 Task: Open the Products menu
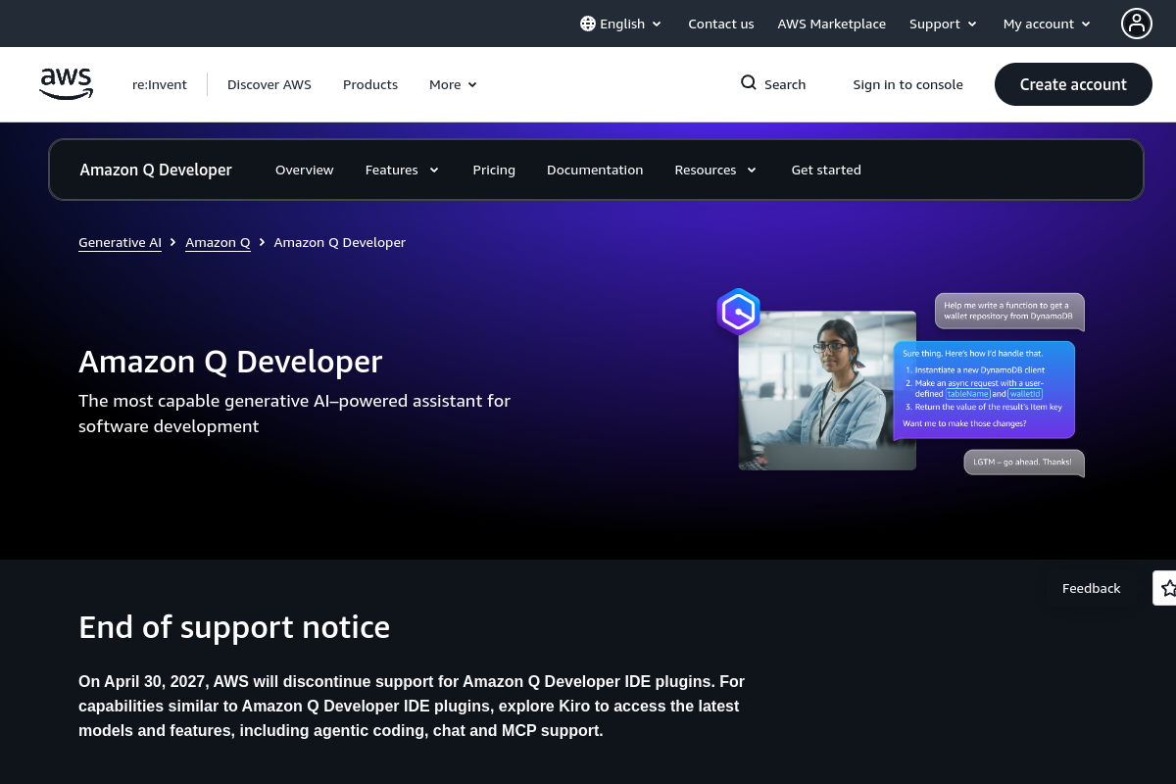[x=370, y=84]
